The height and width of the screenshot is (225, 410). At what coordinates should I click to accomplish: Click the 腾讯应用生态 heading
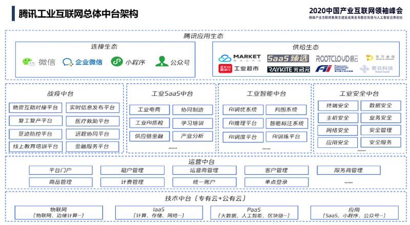pos(203,36)
